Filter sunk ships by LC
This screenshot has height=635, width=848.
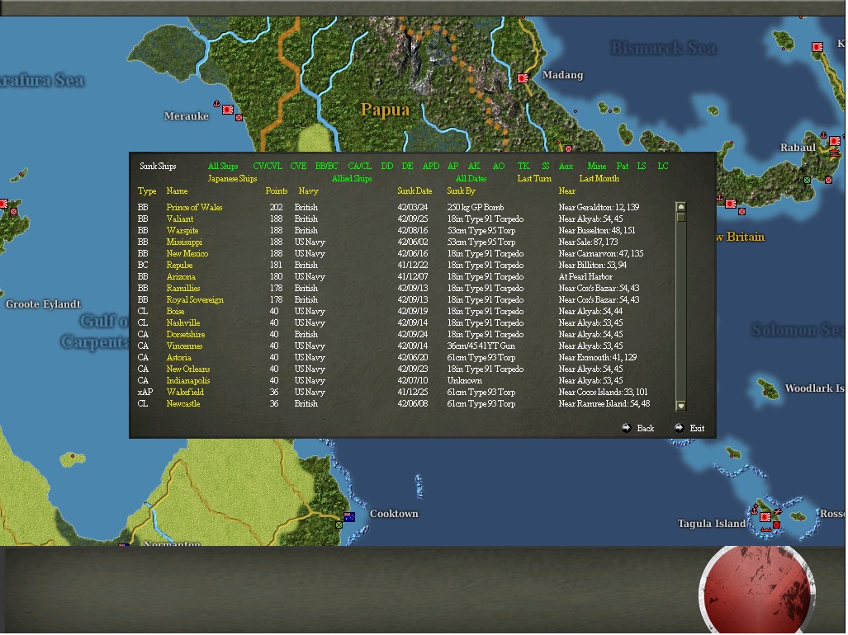tap(663, 166)
